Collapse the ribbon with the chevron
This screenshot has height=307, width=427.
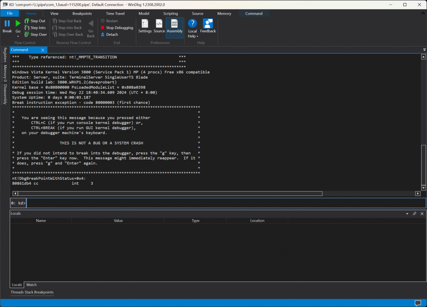423,13
